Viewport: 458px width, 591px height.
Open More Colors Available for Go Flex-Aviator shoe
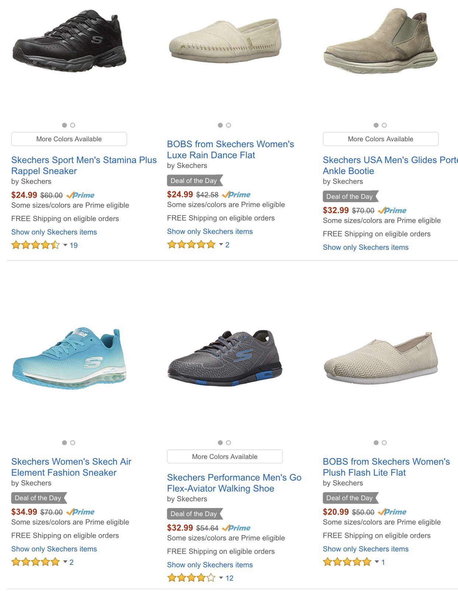click(x=225, y=457)
